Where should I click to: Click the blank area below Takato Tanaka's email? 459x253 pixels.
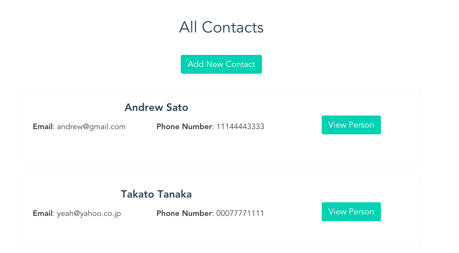coord(79,233)
